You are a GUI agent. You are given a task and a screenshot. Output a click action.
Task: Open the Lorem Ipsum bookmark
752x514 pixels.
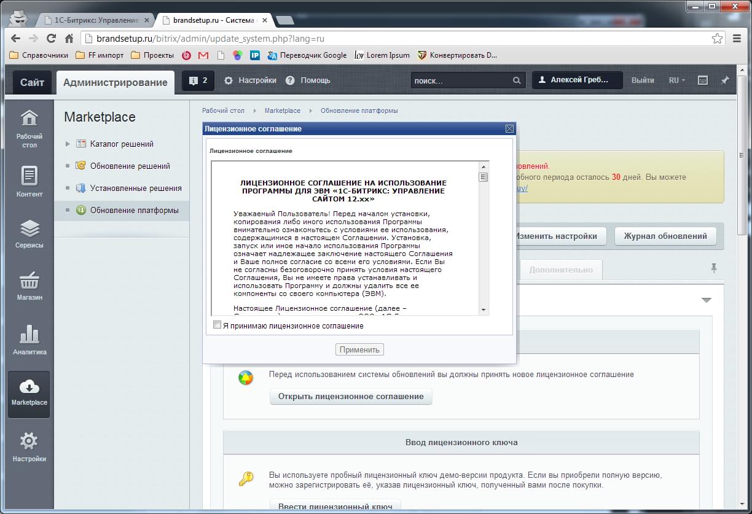pyautogui.click(x=382, y=55)
